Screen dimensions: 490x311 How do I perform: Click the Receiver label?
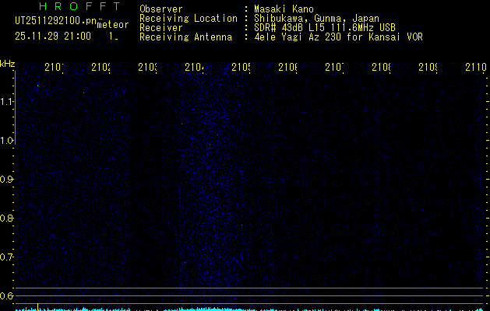(161, 28)
